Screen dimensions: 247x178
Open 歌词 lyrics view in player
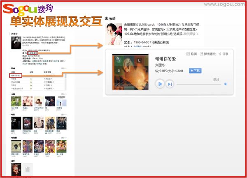pos(192,54)
